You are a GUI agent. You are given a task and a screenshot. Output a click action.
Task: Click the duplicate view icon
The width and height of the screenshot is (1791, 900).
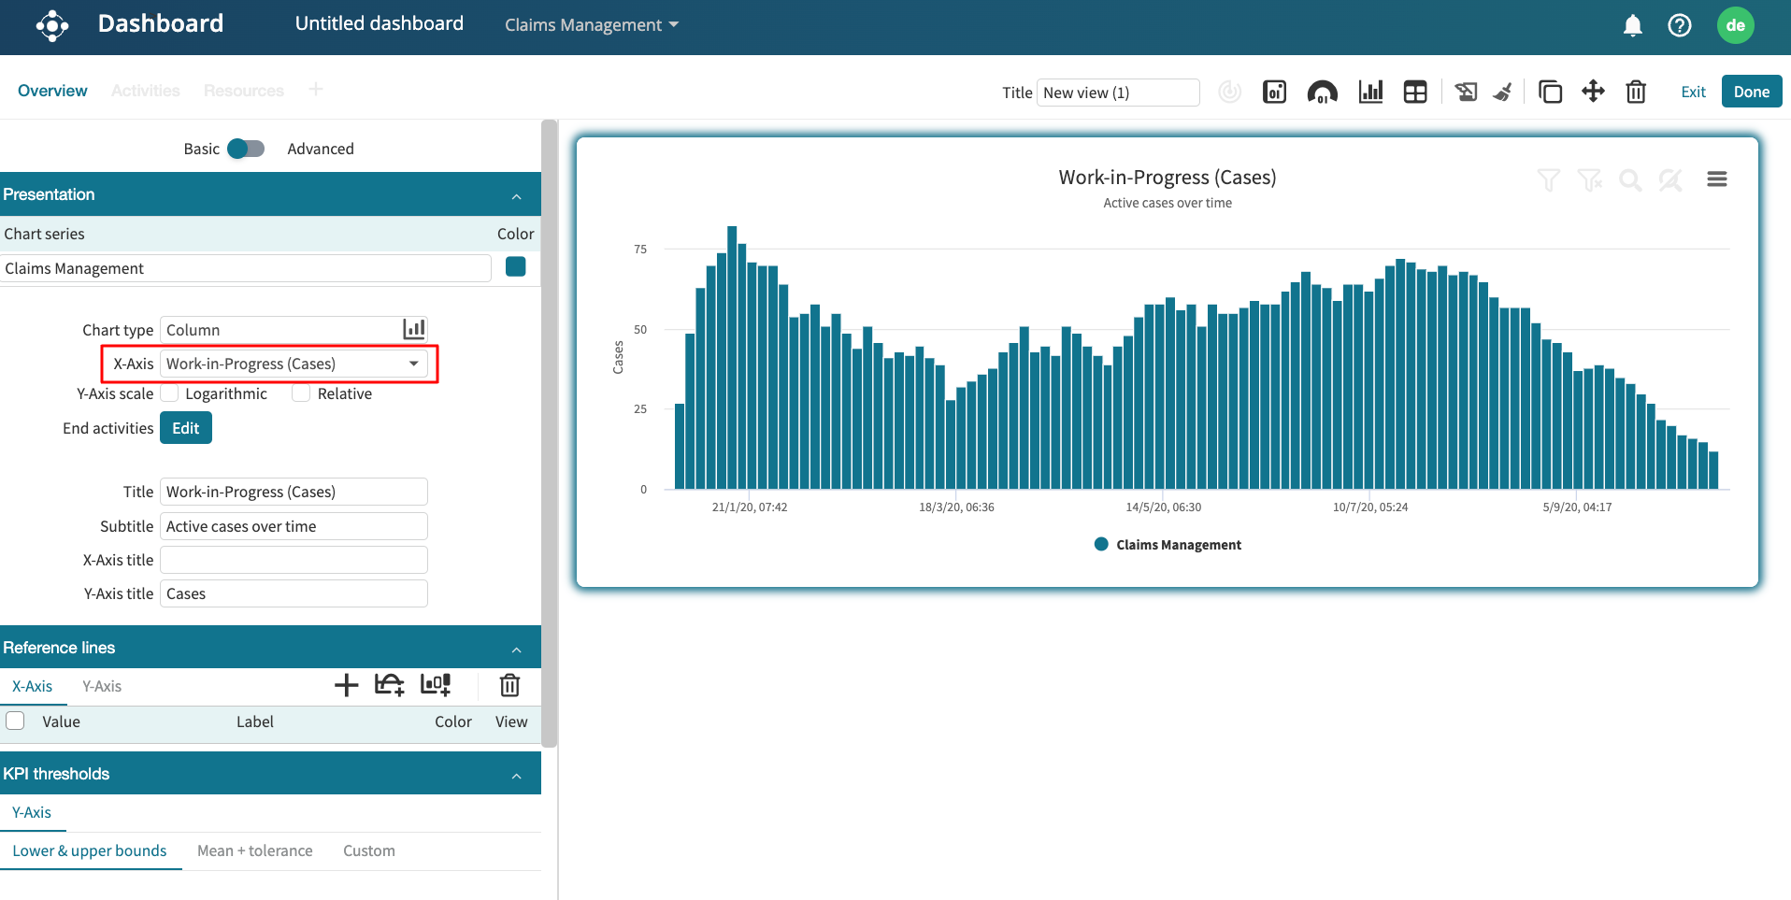[x=1550, y=92]
